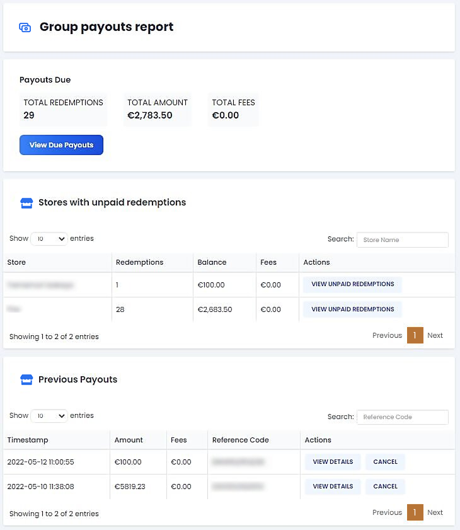
Task: Sort payouts by Timestamp column header
Action: [x=28, y=440]
